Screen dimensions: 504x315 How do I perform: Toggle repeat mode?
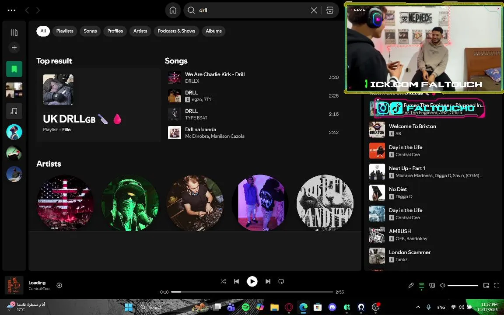(x=281, y=282)
